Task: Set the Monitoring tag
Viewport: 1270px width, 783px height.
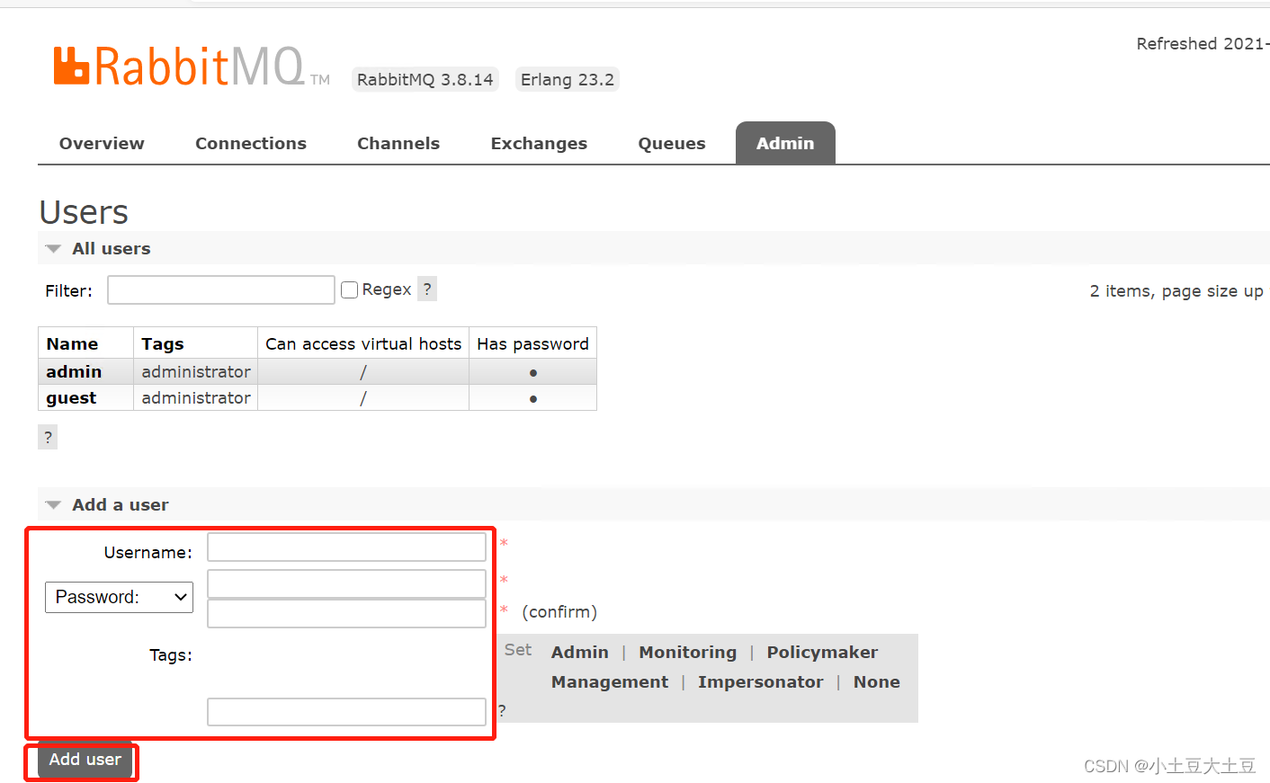Action: click(x=688, y=653)
